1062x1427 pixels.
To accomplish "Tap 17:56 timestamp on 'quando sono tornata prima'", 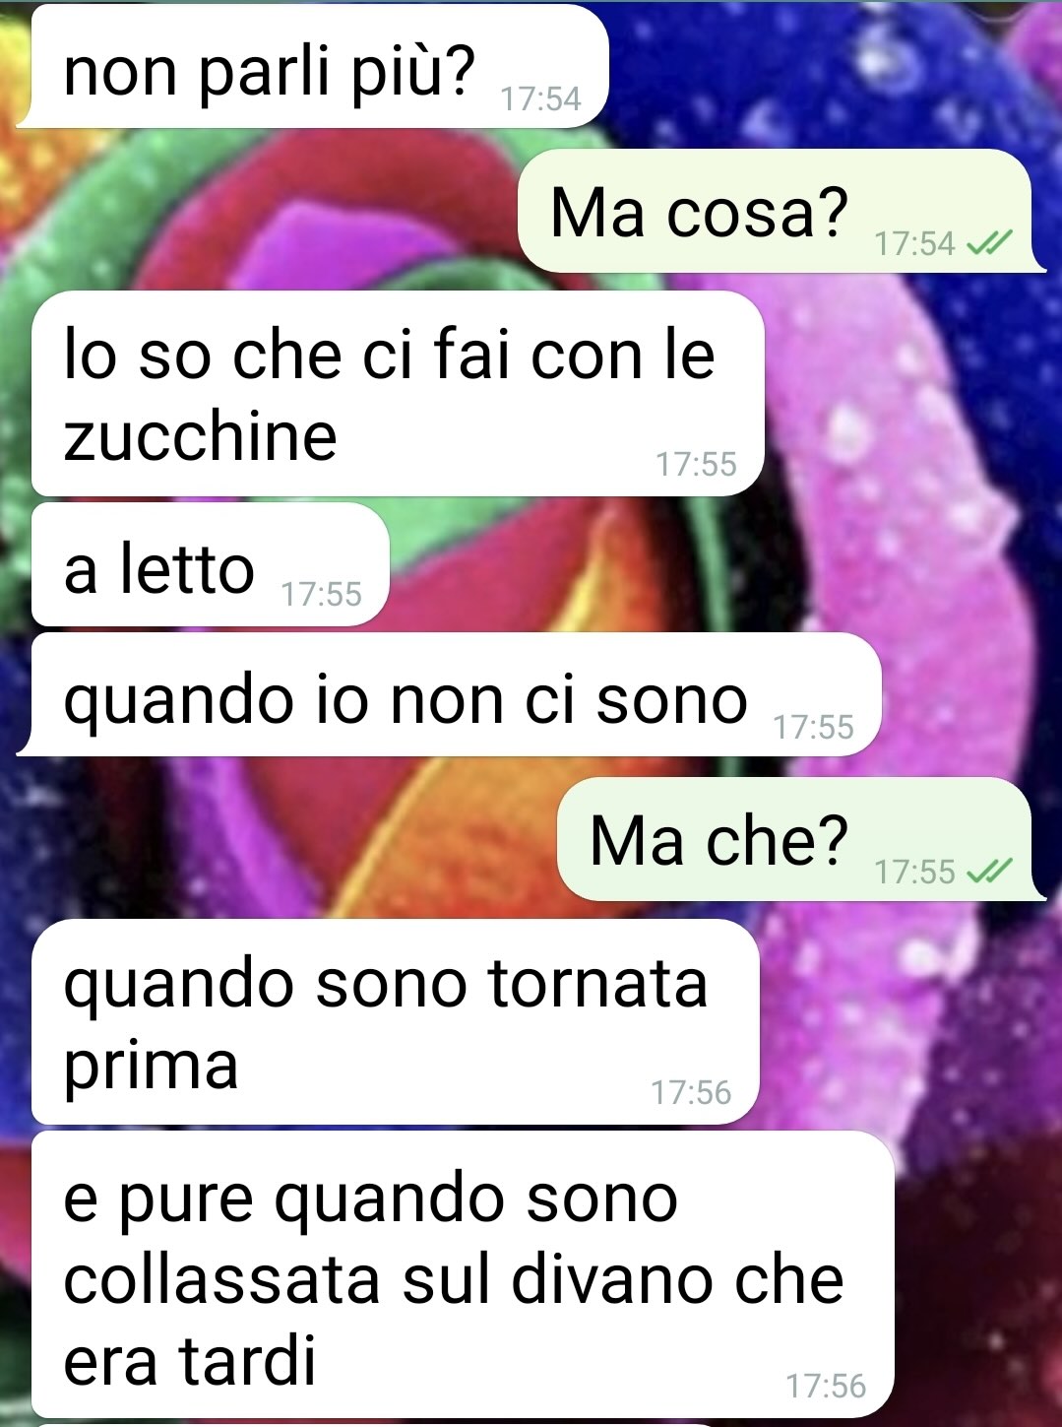I will (x=691, y=1092).
